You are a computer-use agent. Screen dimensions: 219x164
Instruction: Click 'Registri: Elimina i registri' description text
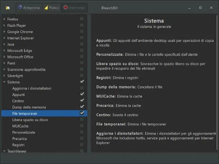click(117, 78)
